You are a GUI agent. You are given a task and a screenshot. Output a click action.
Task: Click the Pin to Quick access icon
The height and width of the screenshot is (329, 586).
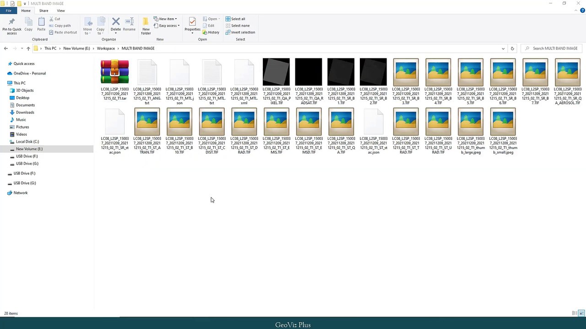pyautogui.click(x=11, y=26)
